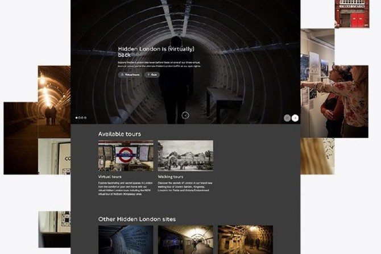Click the circular scroll-down indicator icon
Viewport: 381px width, 254px height.
click(x=185, y=115)
